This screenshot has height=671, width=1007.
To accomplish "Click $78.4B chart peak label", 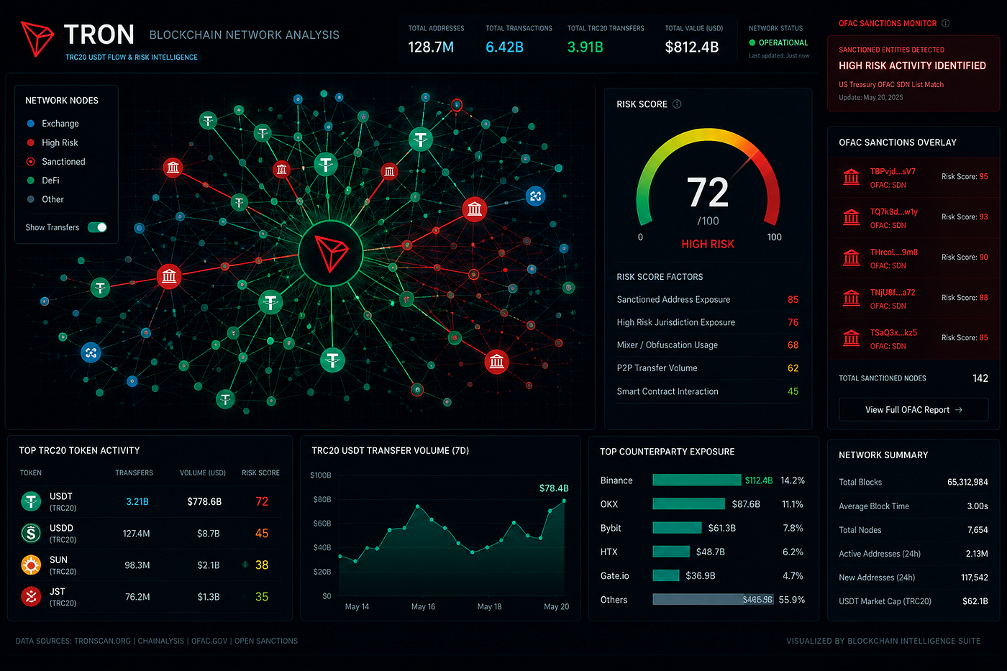I will coord(554,488).
